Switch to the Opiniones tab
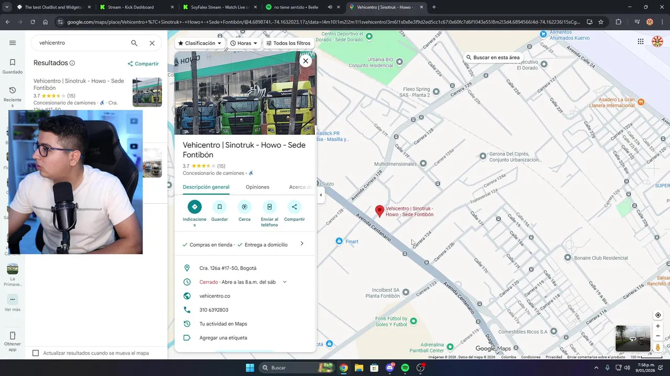This screenshot has width=670, height=376. click(258, 187)
